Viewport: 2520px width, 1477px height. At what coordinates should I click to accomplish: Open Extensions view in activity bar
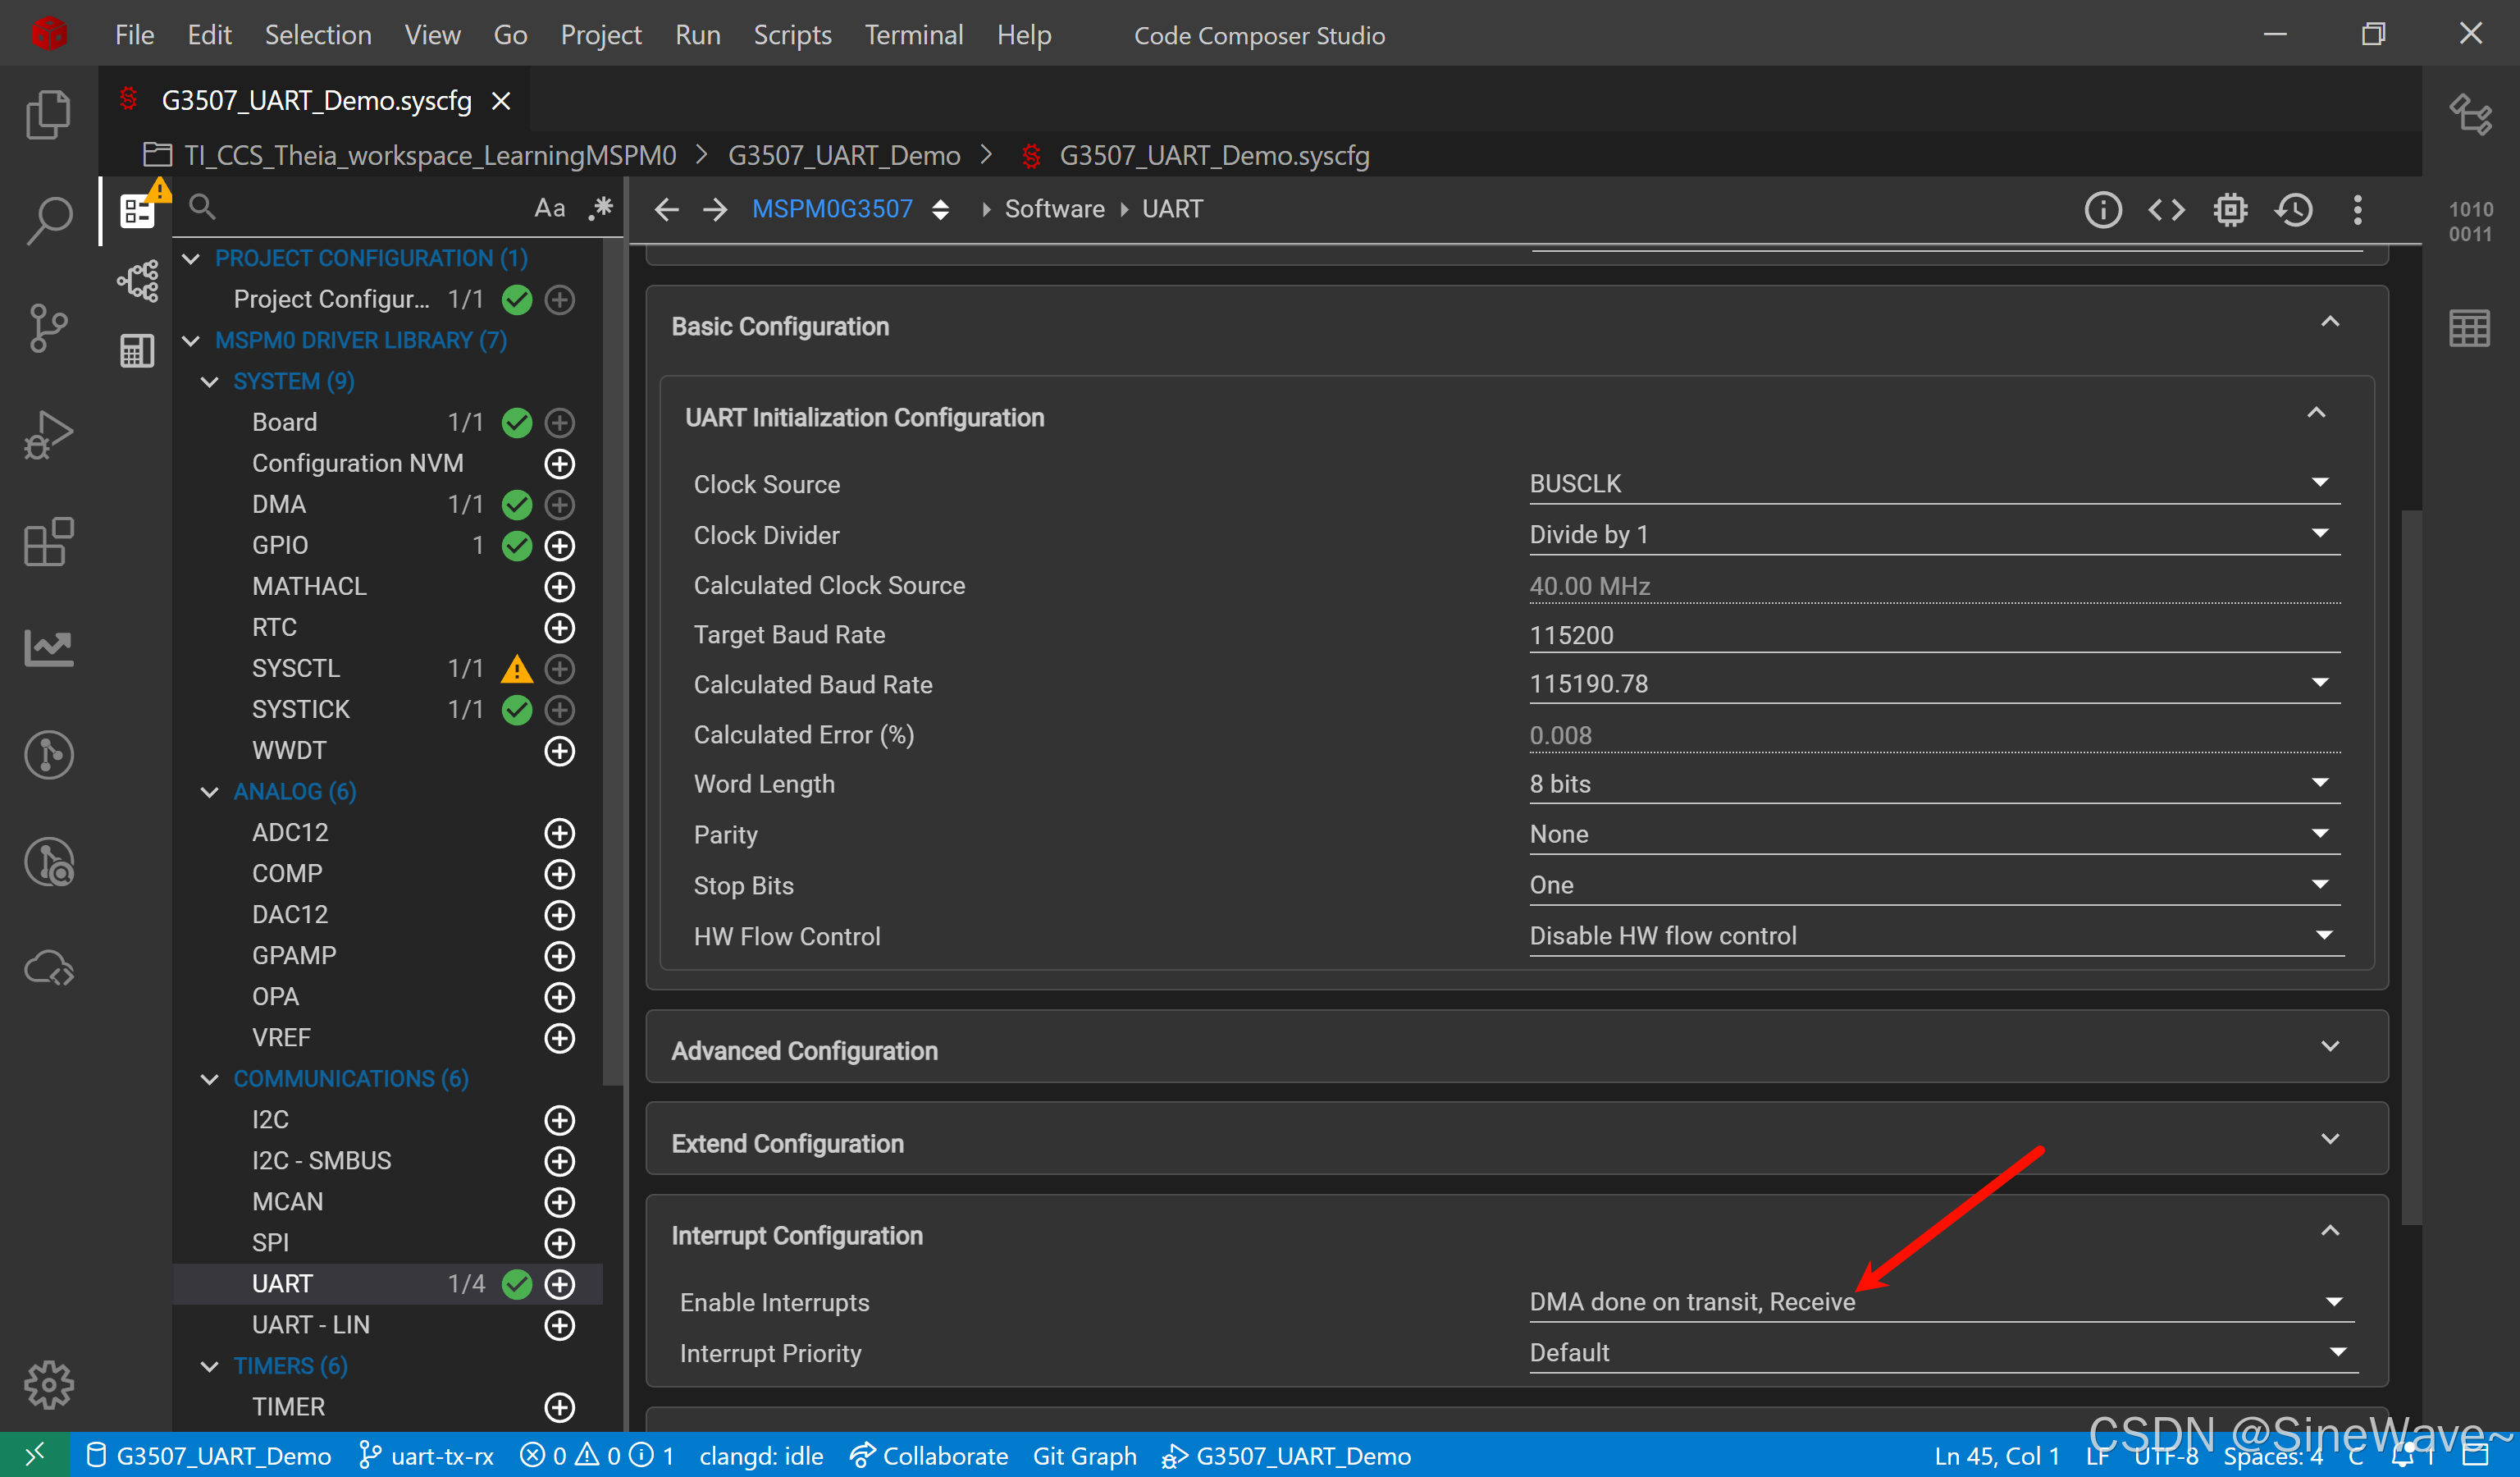(48, 541)
